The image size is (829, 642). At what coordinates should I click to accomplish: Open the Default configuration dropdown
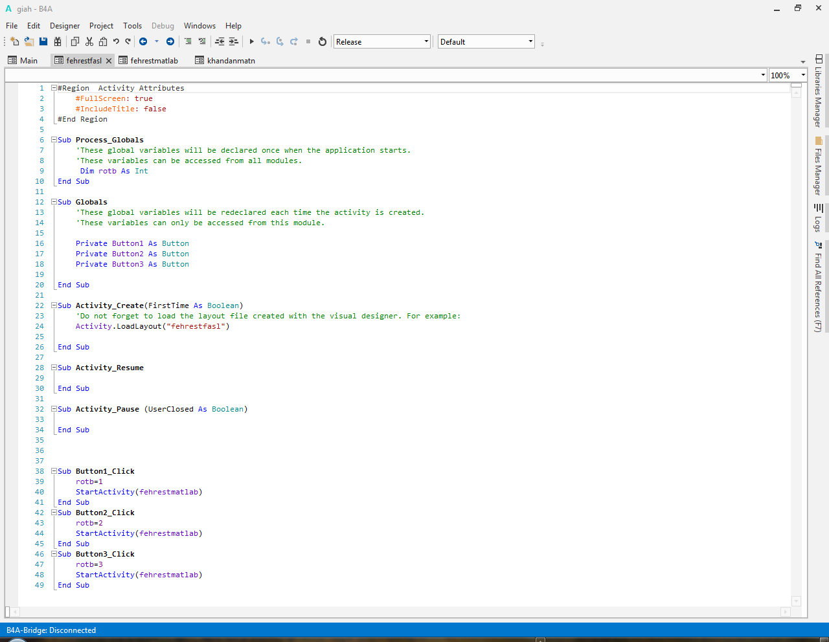pyautogui.click(x=530, y=41)
